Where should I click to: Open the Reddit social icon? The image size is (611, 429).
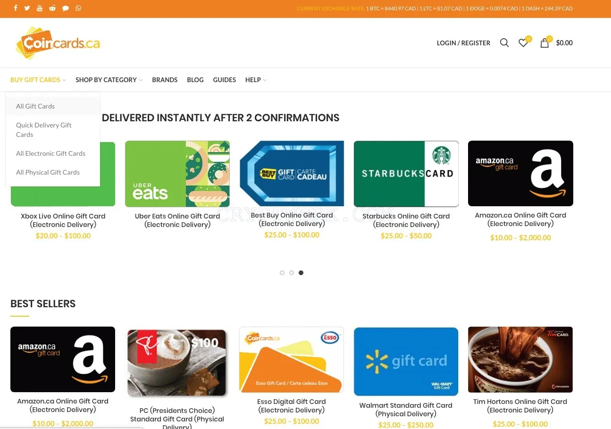coord(52,8)
